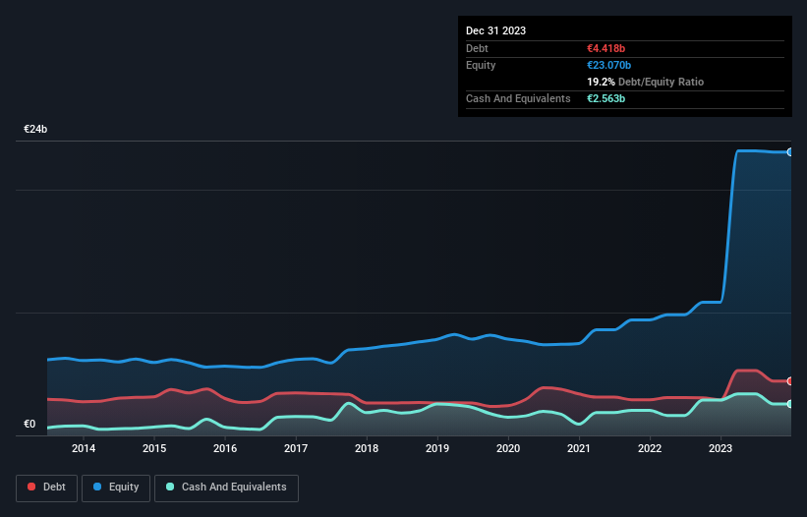Click the 19.2% Debt/Equity Ratio text
Image resolution: width=807 pixels, height=517 pixels.
tap(646, 82)
